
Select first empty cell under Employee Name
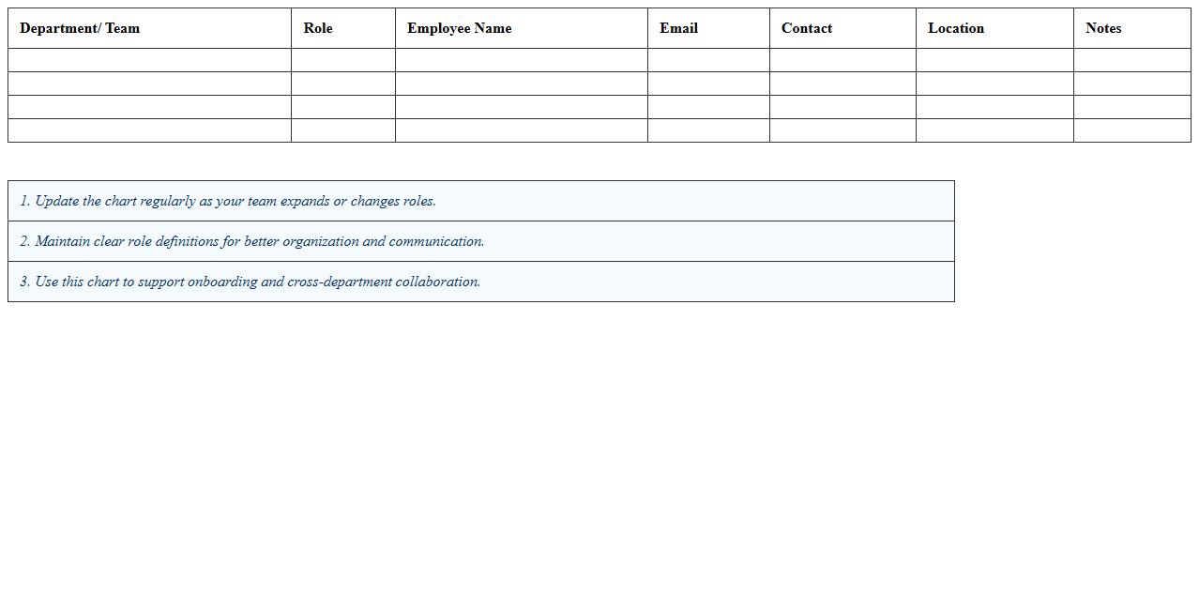coord(521,60)
